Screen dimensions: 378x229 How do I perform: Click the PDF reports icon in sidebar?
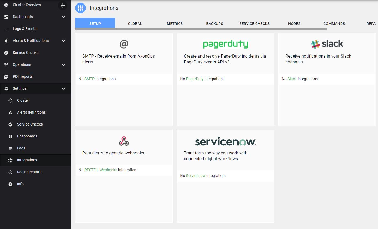click(x=6, y=77)
